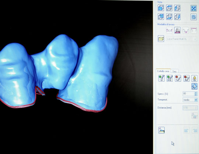Select the bottom-face cube view icon

click(x=169, y=16)
